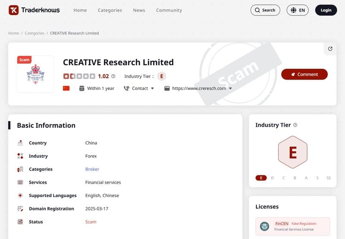The image size is (345, 239).
Task: Click the Domain Registration row icon
Action: [x=20, y=209]
